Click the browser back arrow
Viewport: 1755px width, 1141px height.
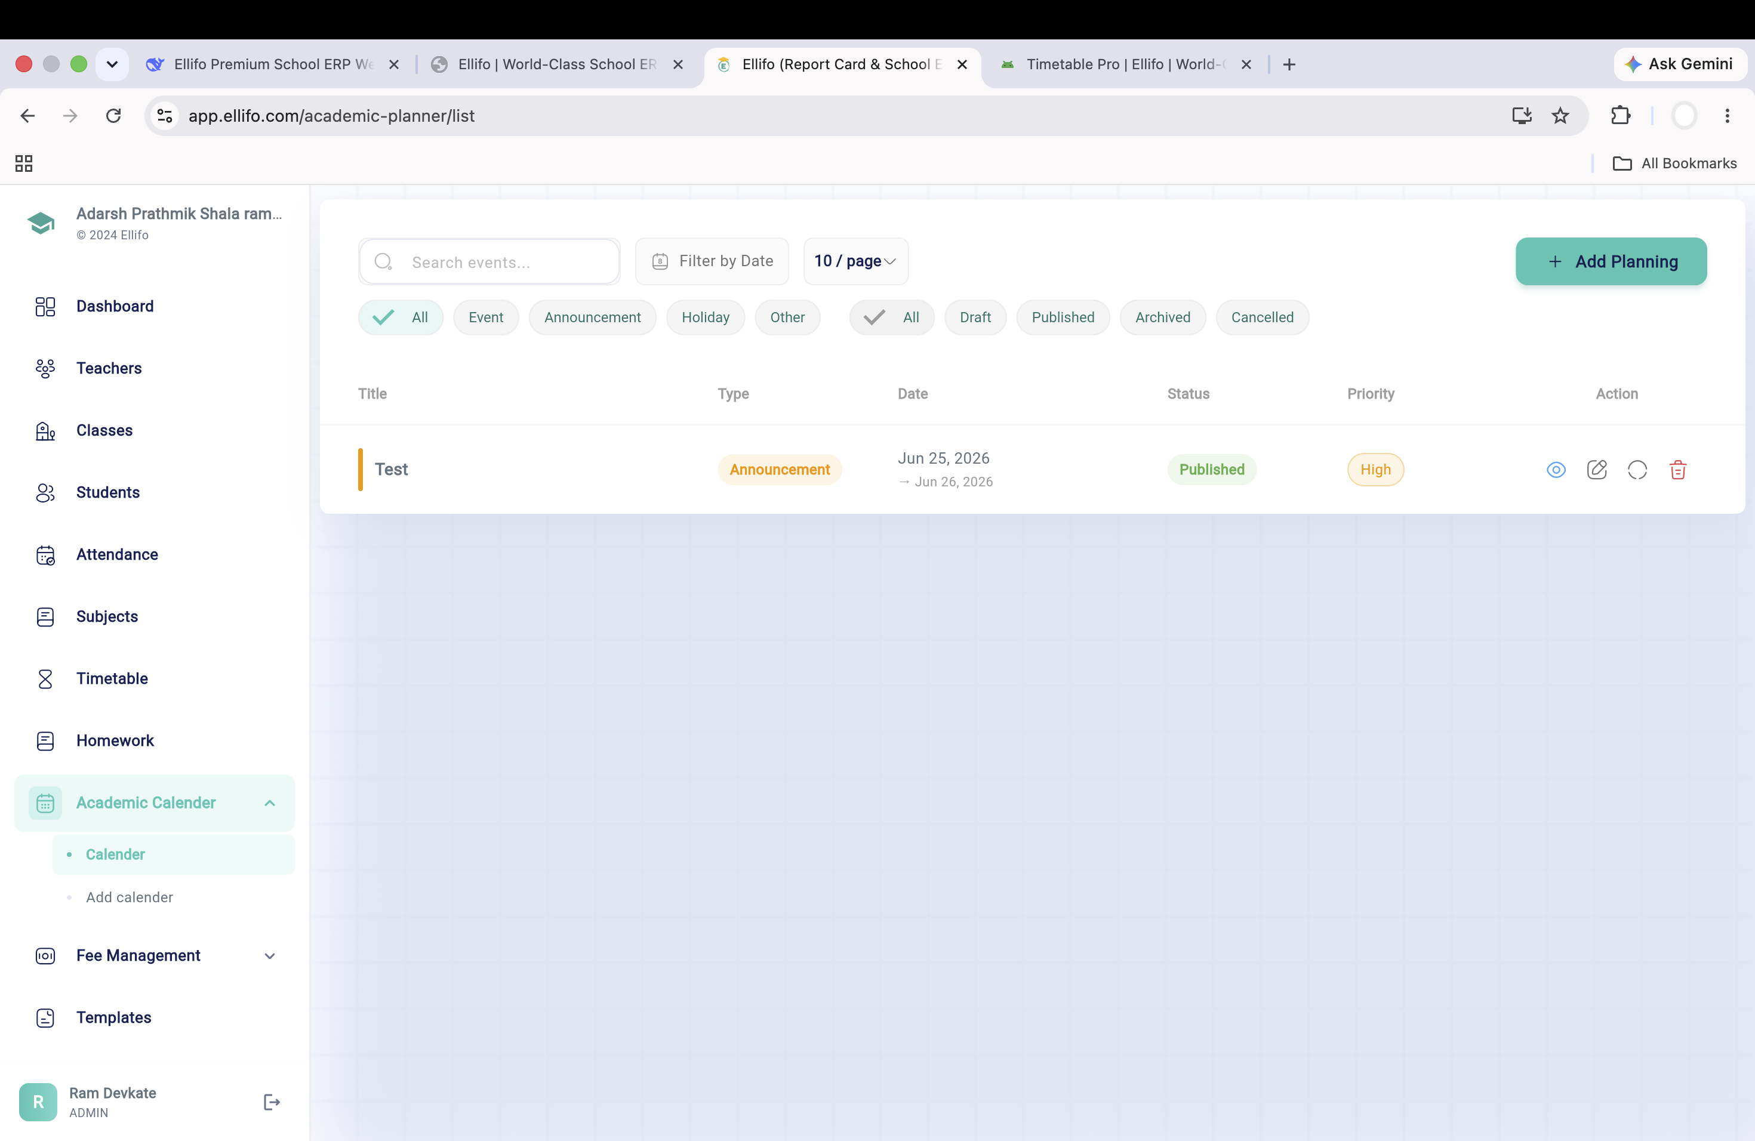pos(28,116)
